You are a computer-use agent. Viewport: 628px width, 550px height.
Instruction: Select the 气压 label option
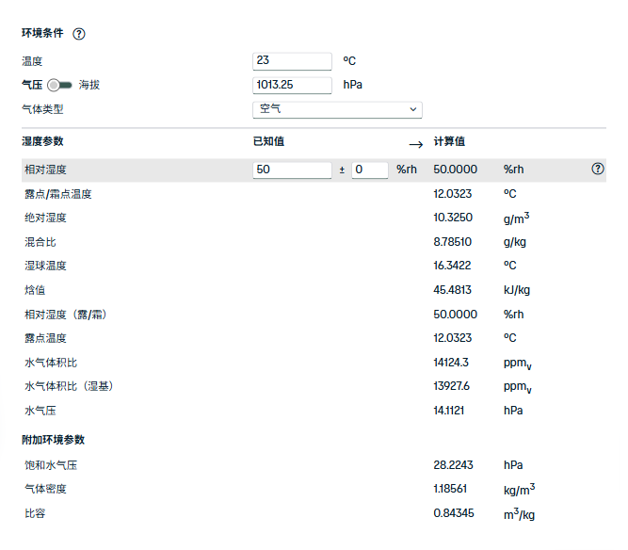[x=32, y=85]
